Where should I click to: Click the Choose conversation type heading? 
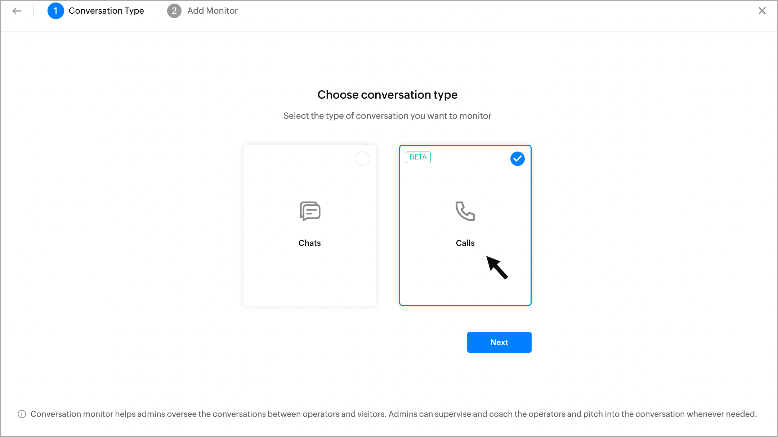tap(387, 95)
